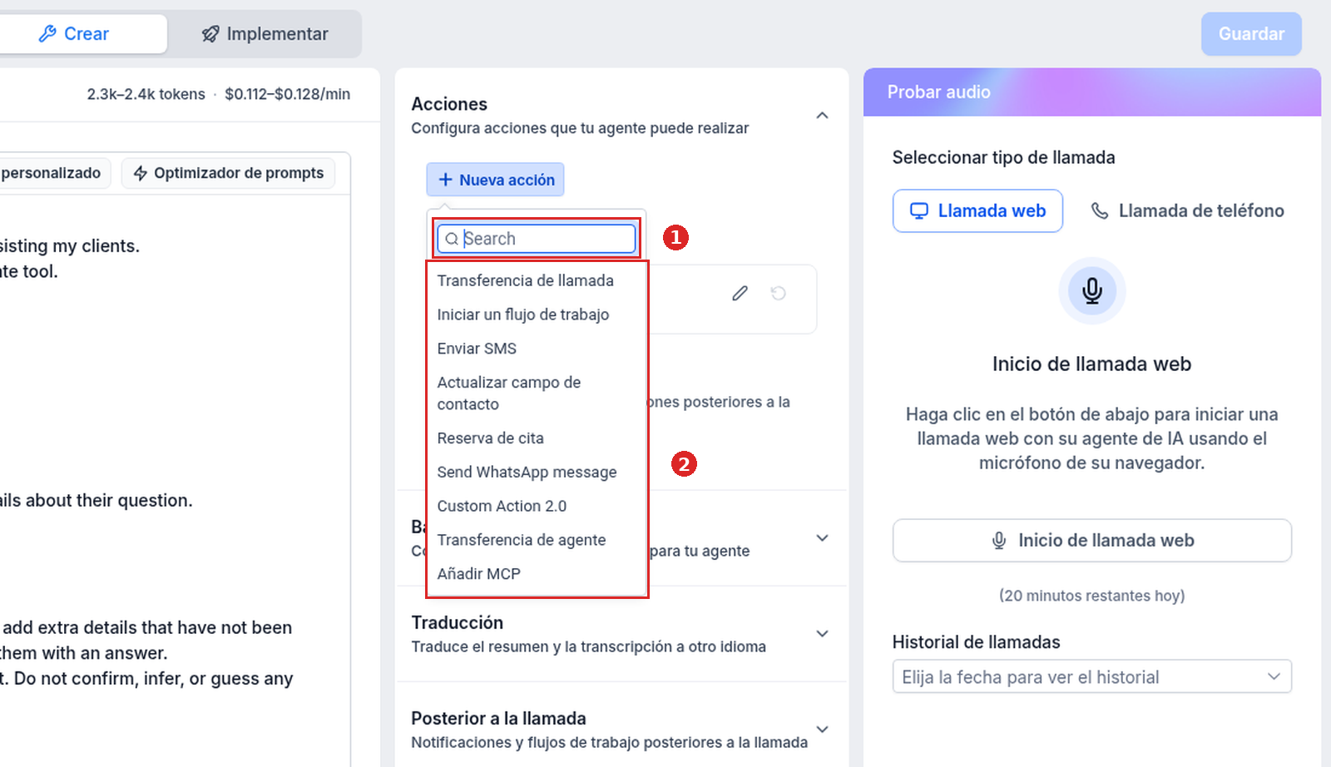The height and width of the screenshot is (767, 1331).
Task: Click the magnifier icon in Search field
Action: pyautogui.click(x=452, y=239)
